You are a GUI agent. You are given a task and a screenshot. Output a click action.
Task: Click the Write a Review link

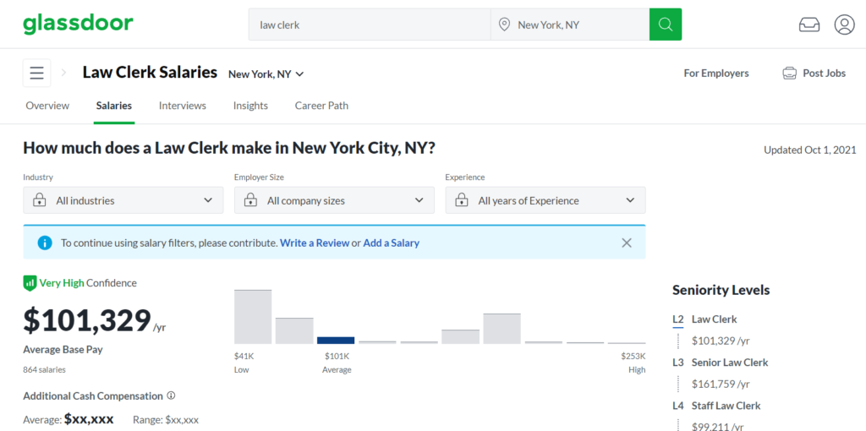click(315, 243)
